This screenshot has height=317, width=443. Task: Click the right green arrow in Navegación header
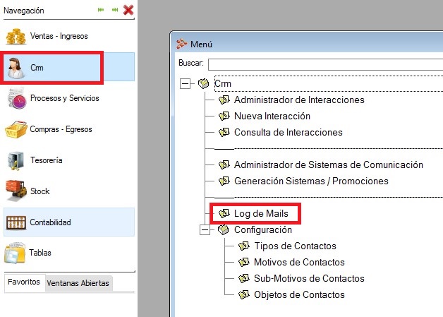point(114,10)
